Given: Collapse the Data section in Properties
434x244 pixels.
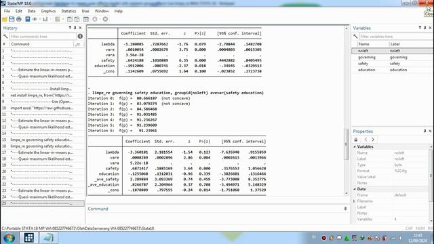Looking at the screenshot, I should point(355,189).
